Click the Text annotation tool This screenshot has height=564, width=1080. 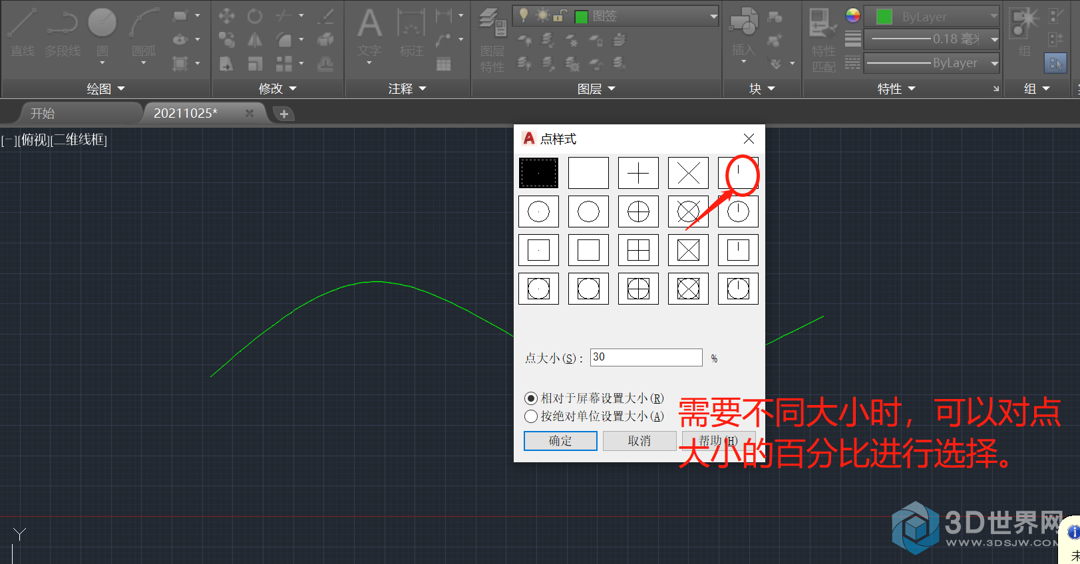[x=369, y=33]
